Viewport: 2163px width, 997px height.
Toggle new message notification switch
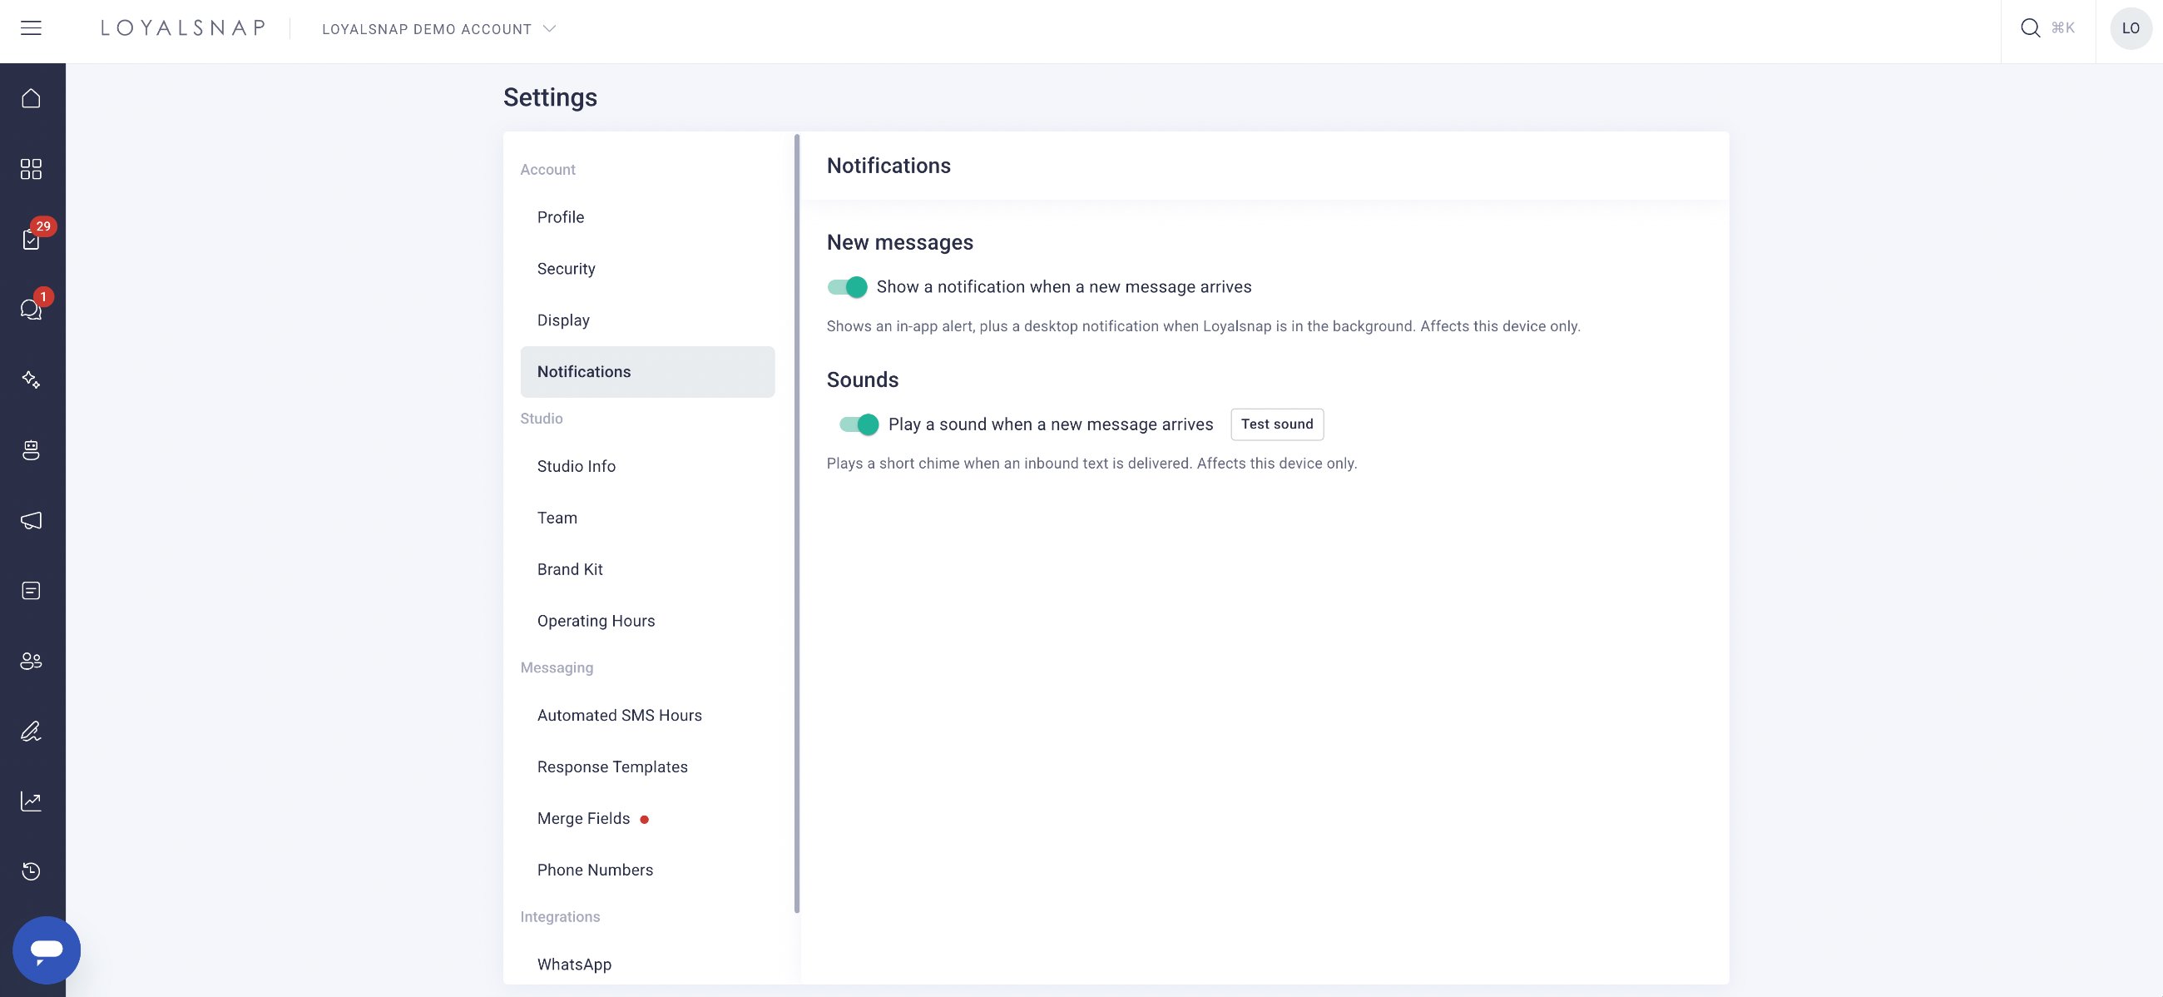[847, 286]
